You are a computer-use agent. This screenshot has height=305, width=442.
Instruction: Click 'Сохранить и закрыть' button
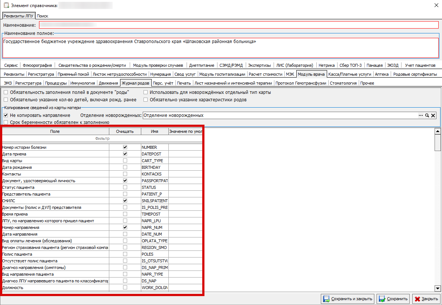(x=348, y=299)
